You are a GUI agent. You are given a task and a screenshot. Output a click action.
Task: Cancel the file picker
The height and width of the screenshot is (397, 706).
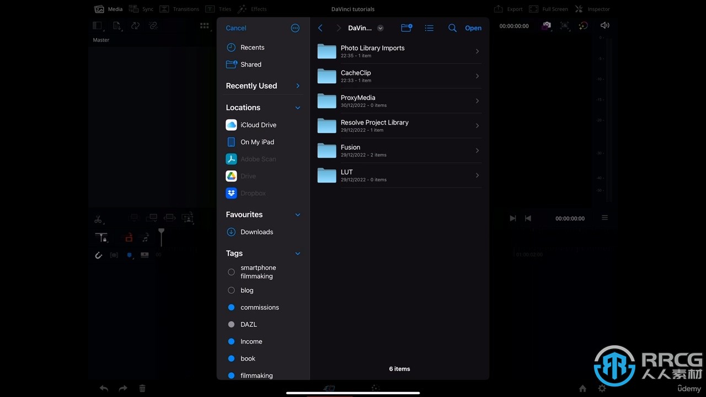click(x=236, y=28)
